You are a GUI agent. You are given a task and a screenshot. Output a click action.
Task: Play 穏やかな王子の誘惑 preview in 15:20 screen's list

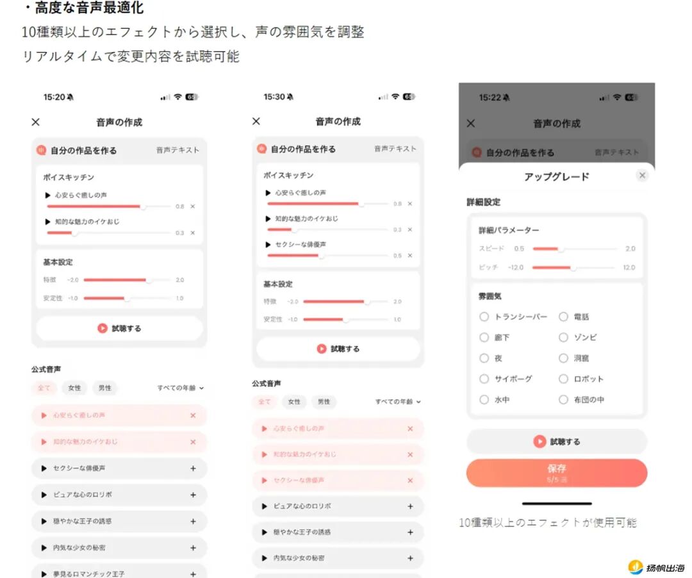point(44,522)
